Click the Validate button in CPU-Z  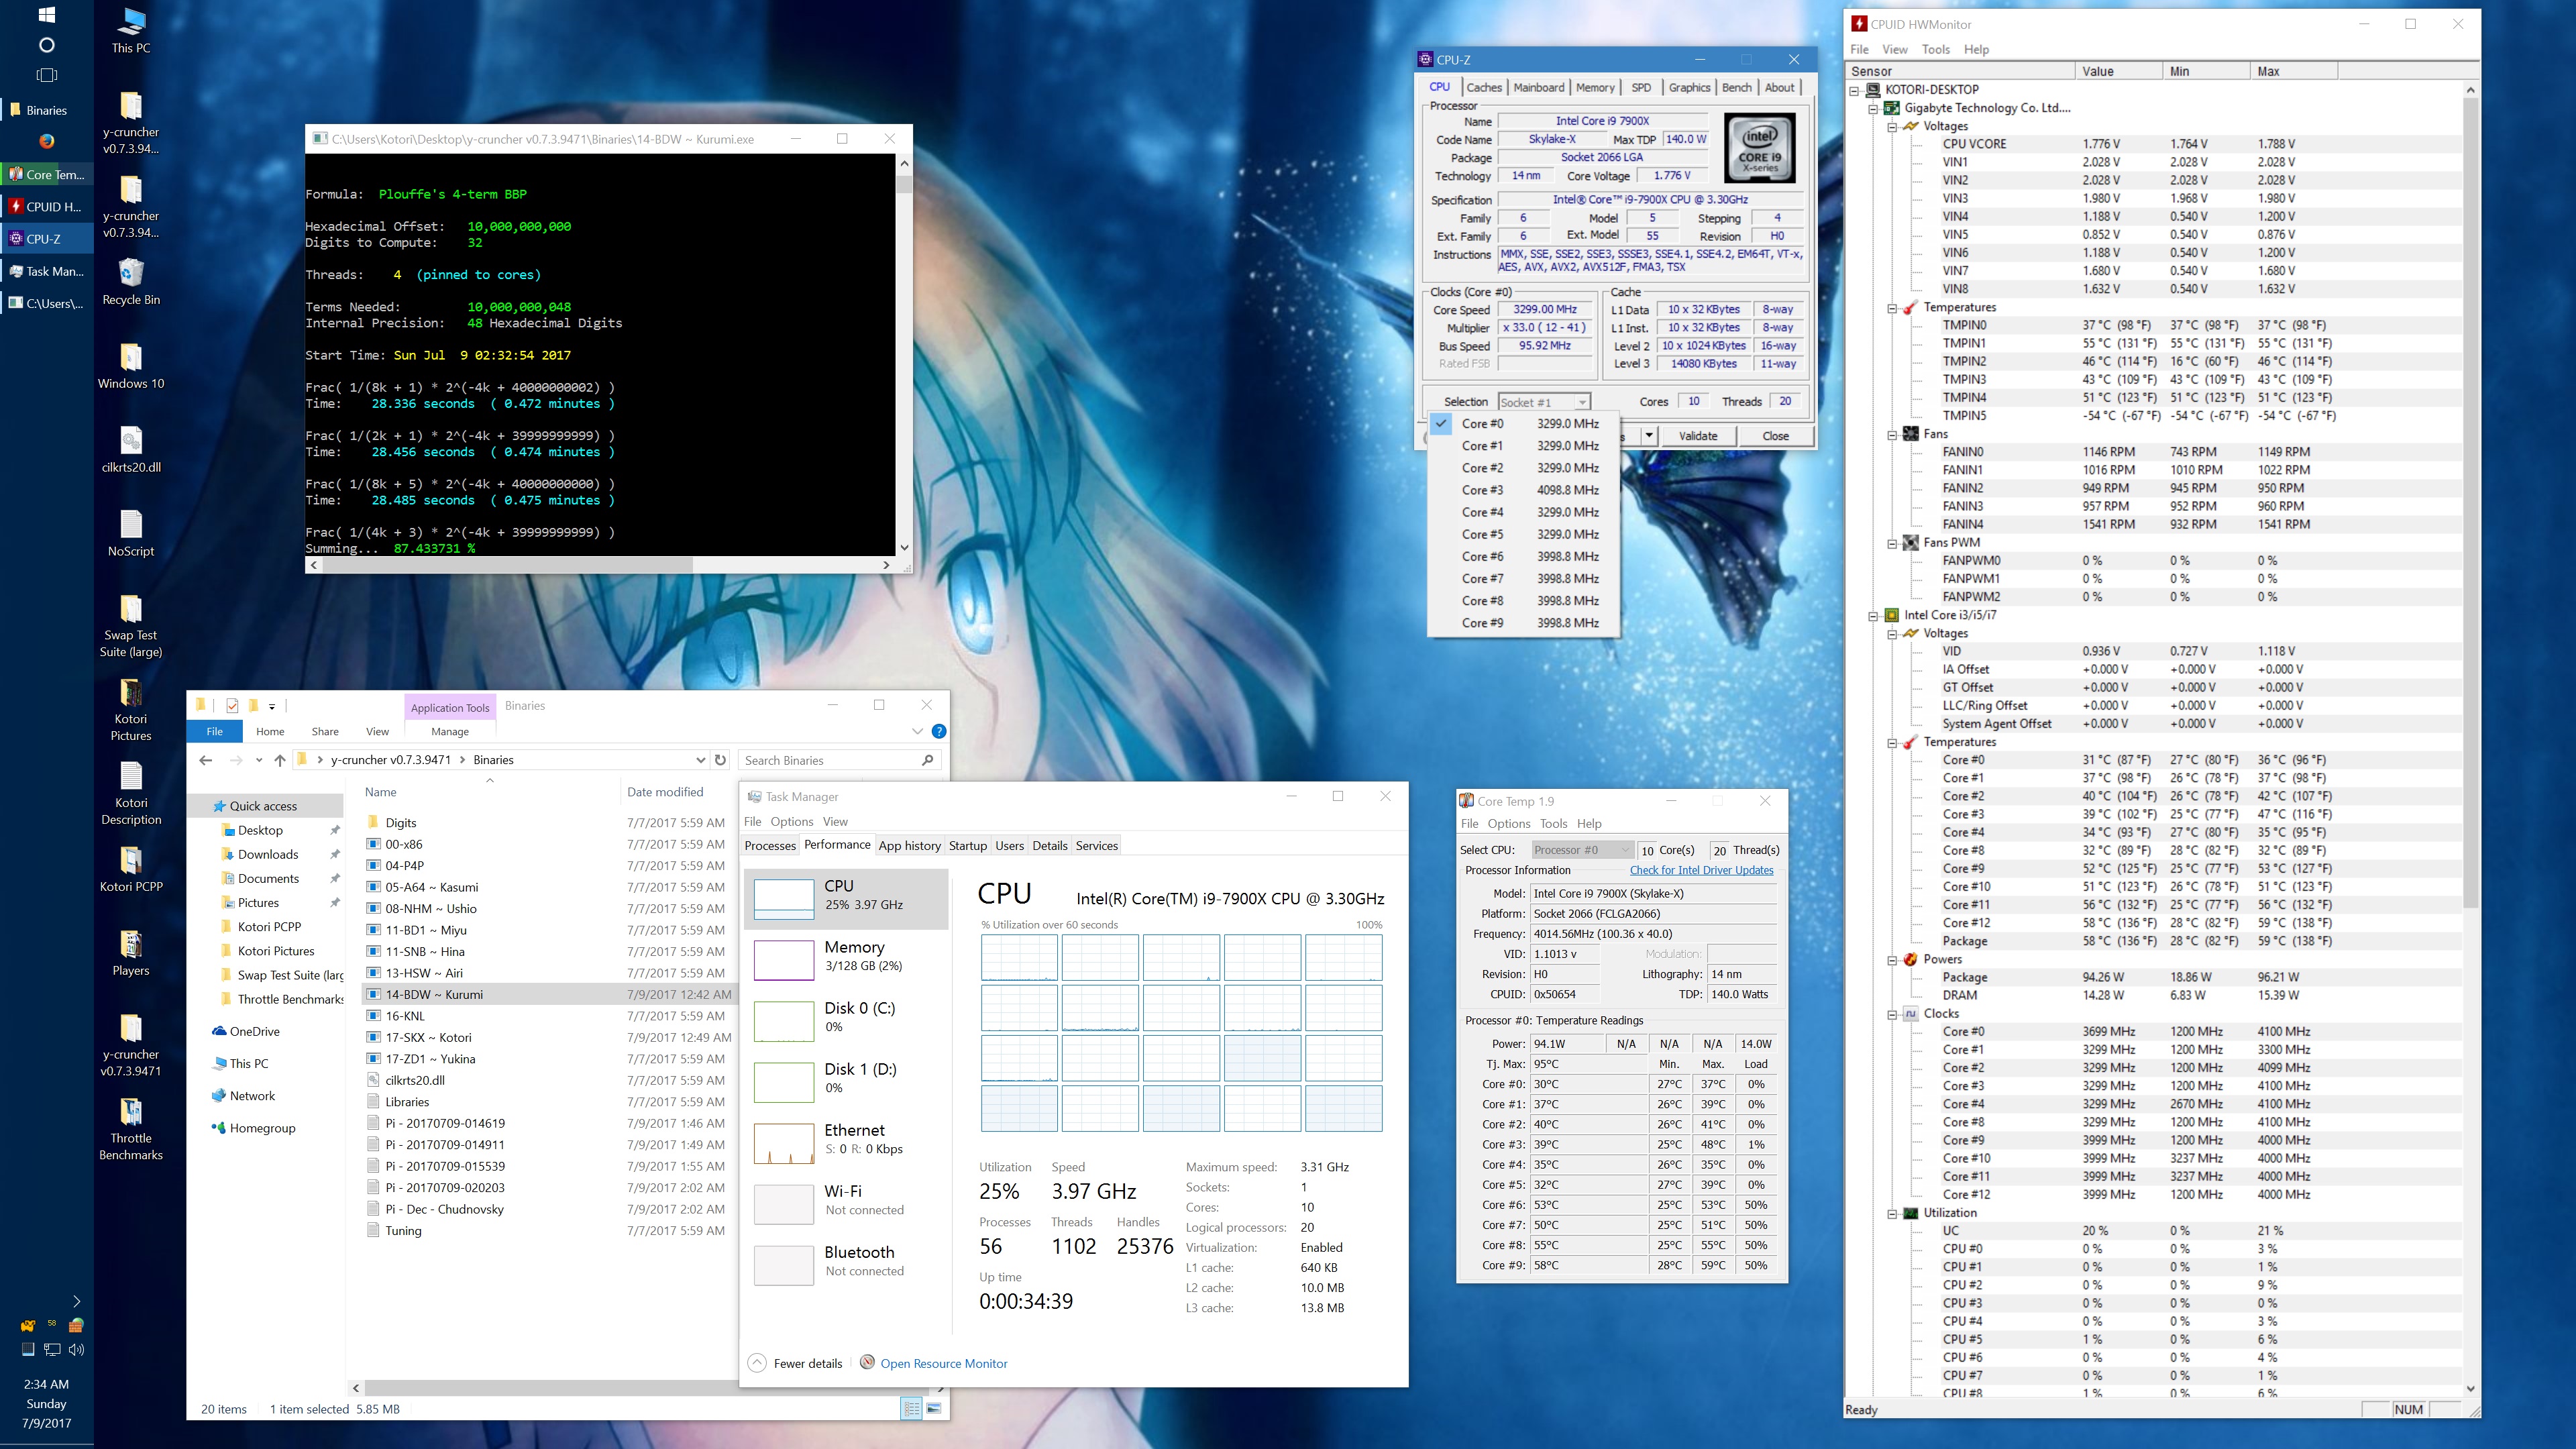[x=1697, y=436]
